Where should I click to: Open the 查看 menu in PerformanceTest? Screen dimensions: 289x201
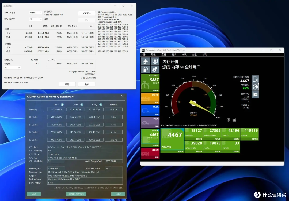(164, 54)
